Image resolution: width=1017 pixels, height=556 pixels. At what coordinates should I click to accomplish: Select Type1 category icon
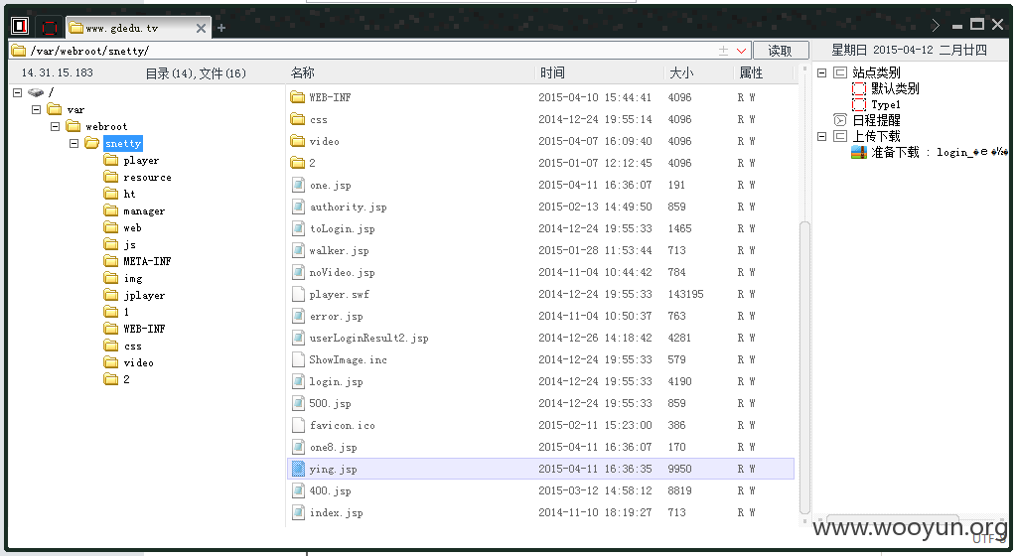pos(859,104)
